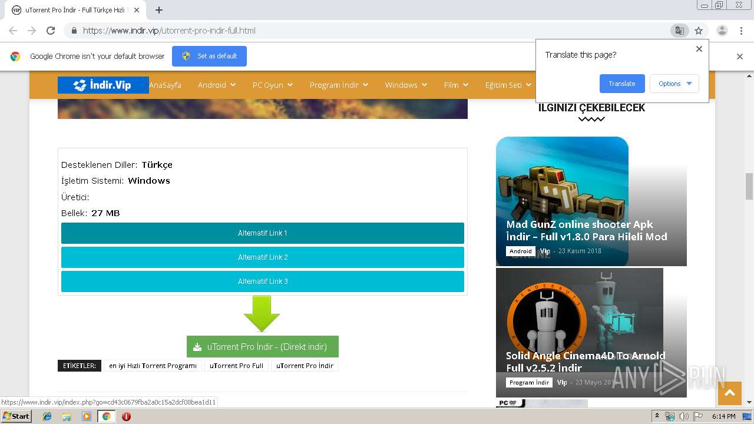Click the Translate button
754x424 pixels.
622,84
